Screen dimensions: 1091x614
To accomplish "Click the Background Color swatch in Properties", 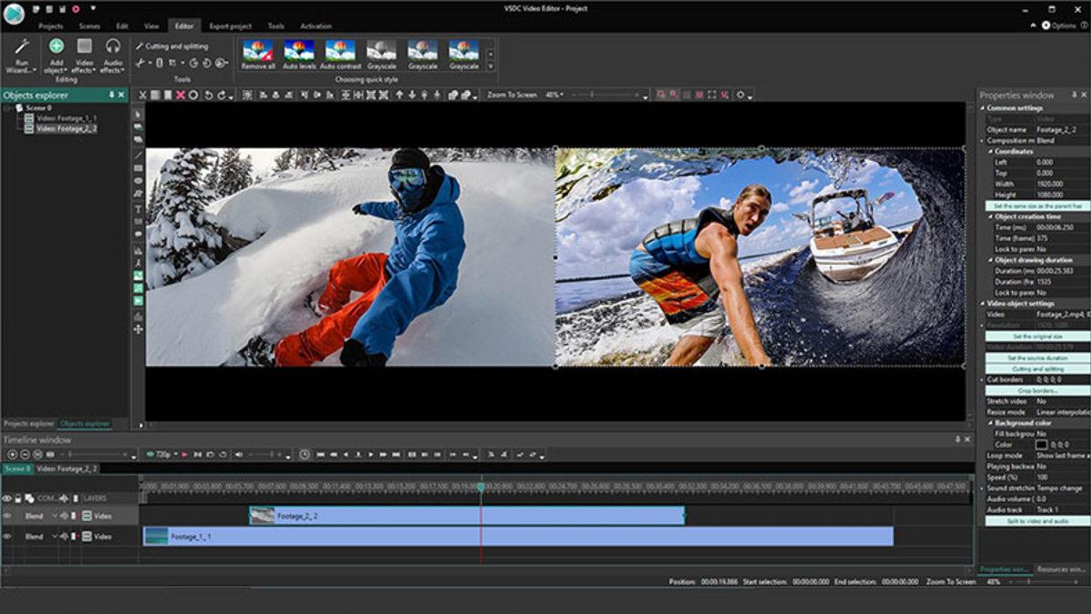I will click(x=1042, y=445).
